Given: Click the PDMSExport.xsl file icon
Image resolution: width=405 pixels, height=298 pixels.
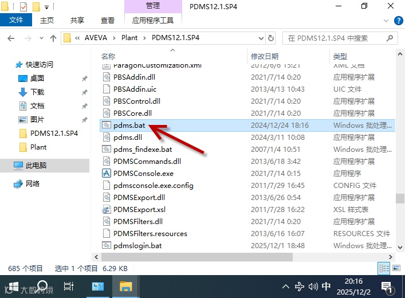Looking at the screenshot, I should click(x=107, y=209).
